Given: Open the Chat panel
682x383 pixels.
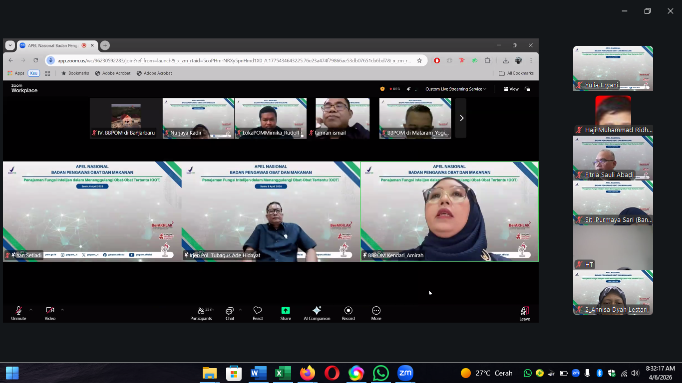Looking at the screenshot, I should point(230,313).
